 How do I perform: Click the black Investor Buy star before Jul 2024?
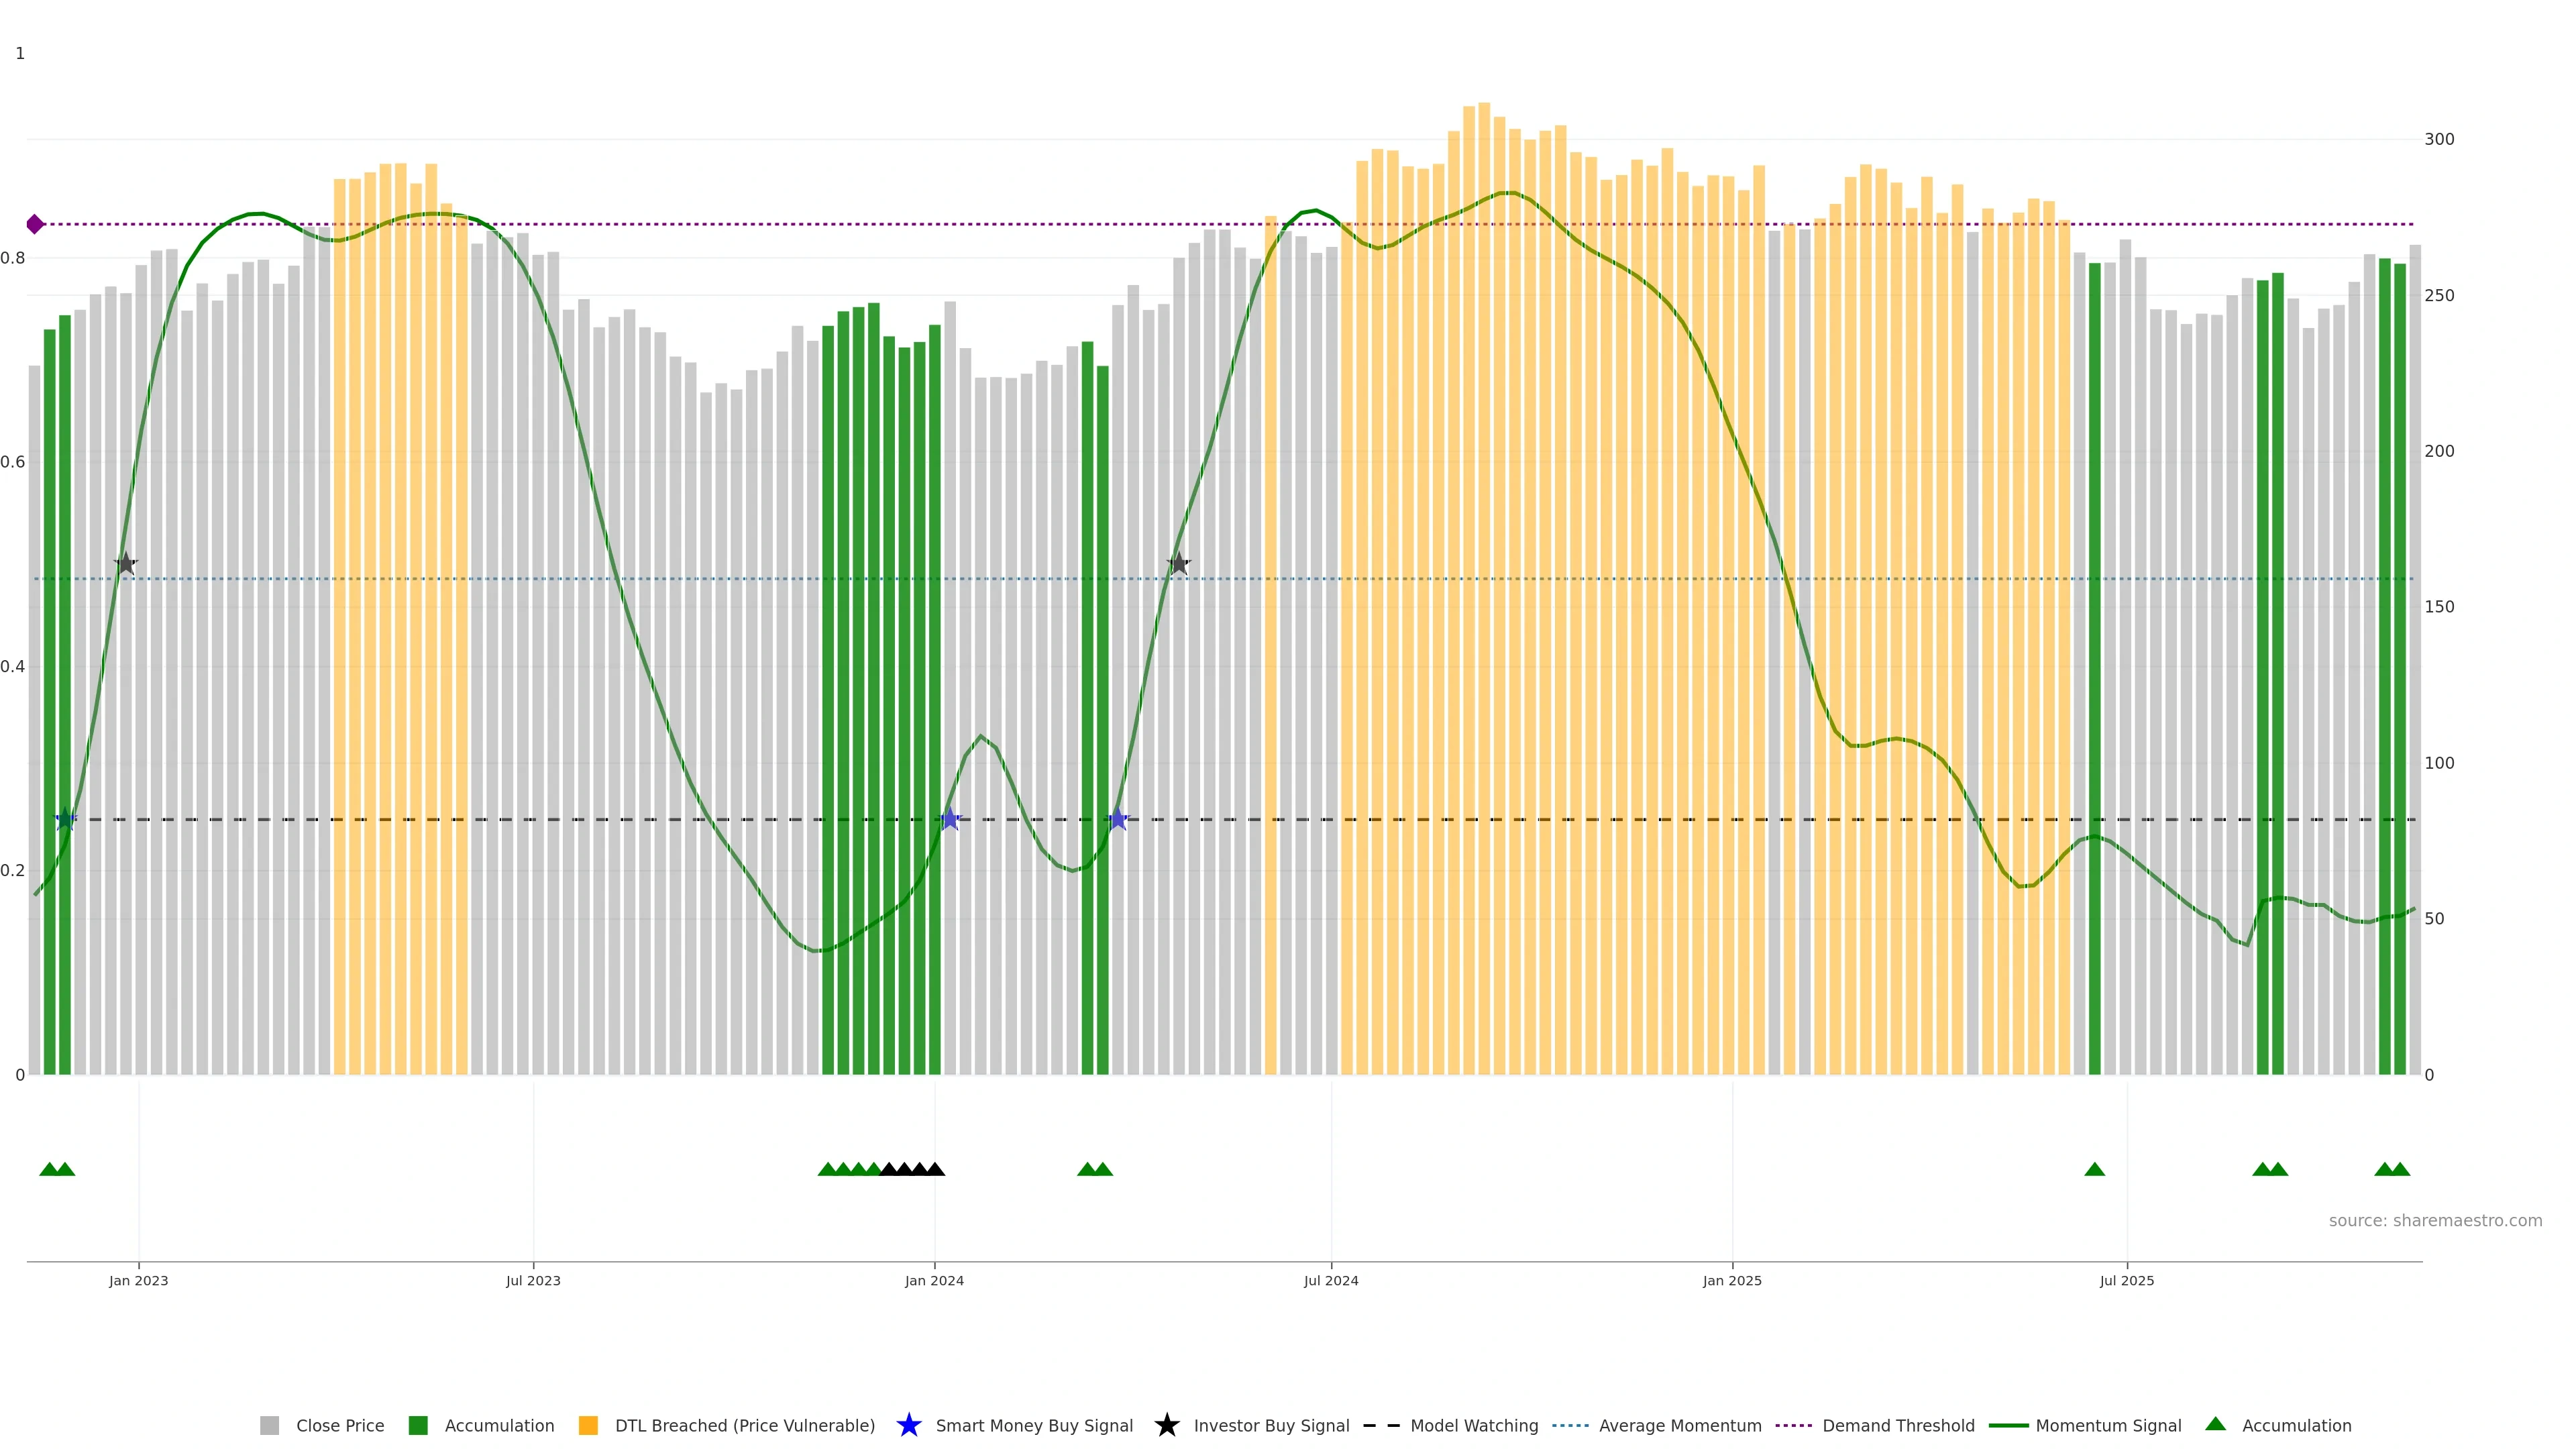1178,564
